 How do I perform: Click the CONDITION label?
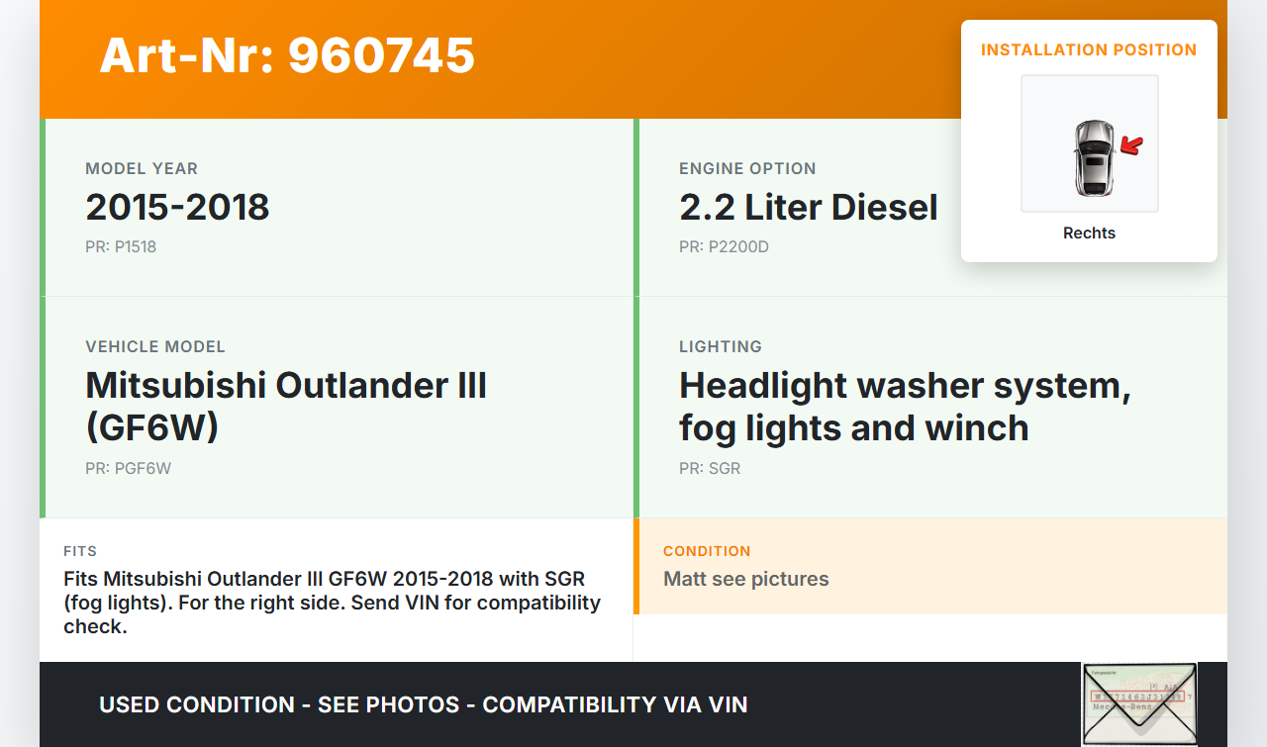point(707,551)
